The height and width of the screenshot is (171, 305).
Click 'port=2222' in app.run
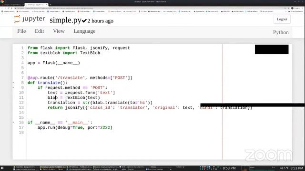point(99,128)
